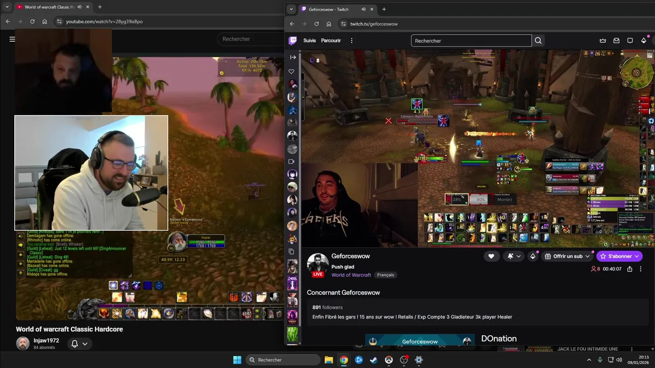Viewport: 655px width, 368px height.
Task: Follow Geforceswow with the heart button
Action: pos(491,256)
